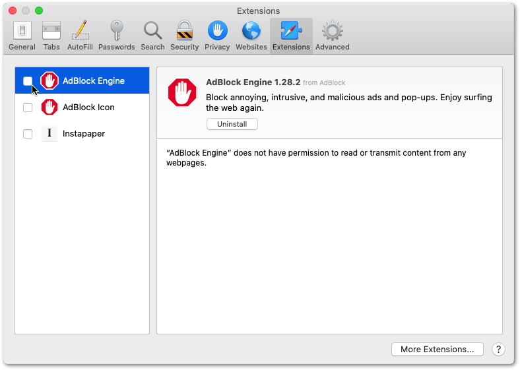Open the Tabs preferences pane
The height and width of the screenshot is (370, 520).
point(51,36)
